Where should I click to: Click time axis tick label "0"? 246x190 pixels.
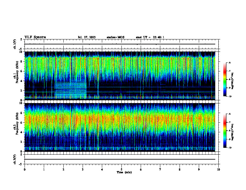25,170
